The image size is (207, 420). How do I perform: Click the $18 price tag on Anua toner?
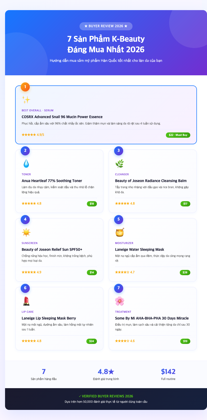(x=92, y=204)
